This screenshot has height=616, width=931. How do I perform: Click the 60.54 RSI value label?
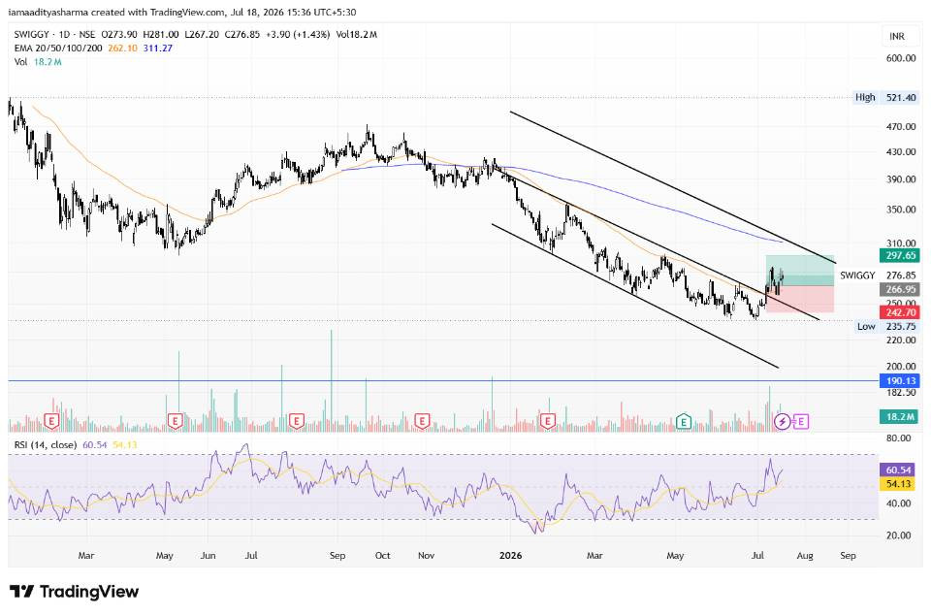pyautogui.click(x=899, y=470)
